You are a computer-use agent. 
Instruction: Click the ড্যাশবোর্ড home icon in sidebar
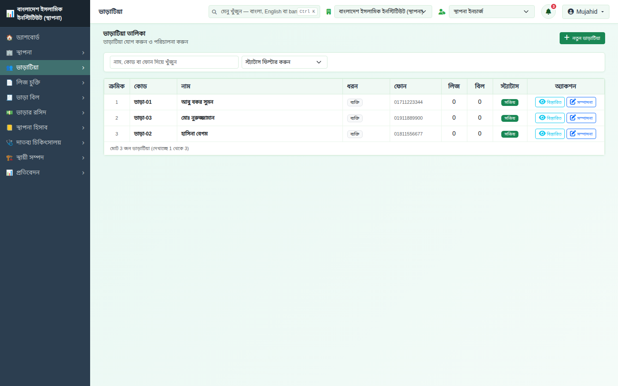point(9,38)
